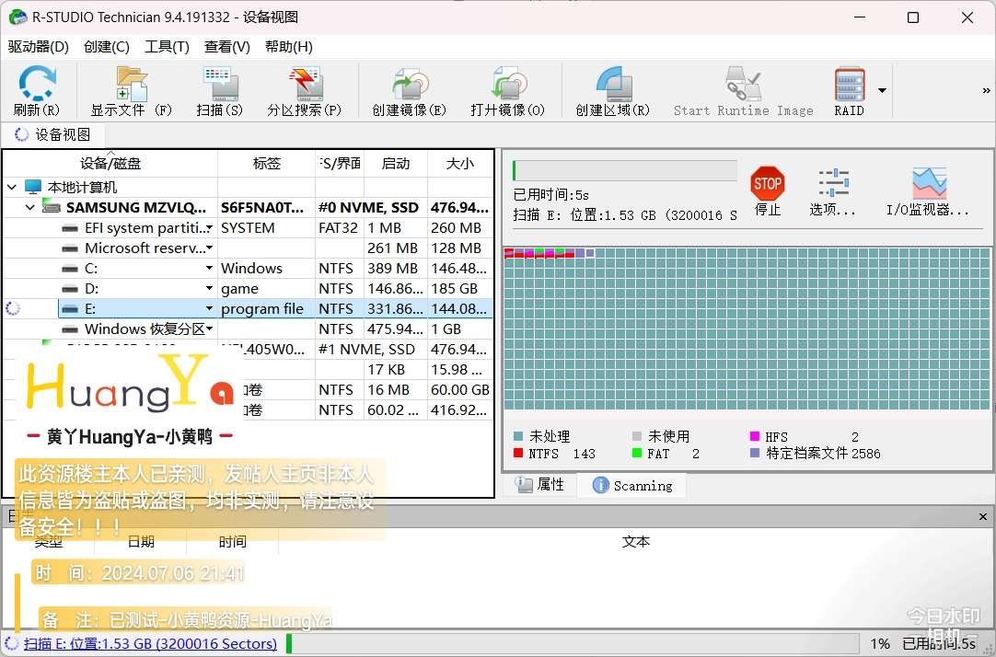996x657 pixels.
Task: Click the NTFS red legend swatch
Action: pyautogui.click(x=517, y=454)
